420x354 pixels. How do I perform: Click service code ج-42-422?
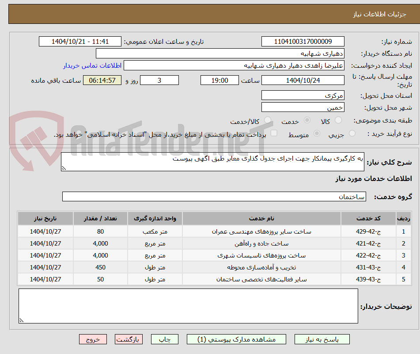[x=368, y=255]
